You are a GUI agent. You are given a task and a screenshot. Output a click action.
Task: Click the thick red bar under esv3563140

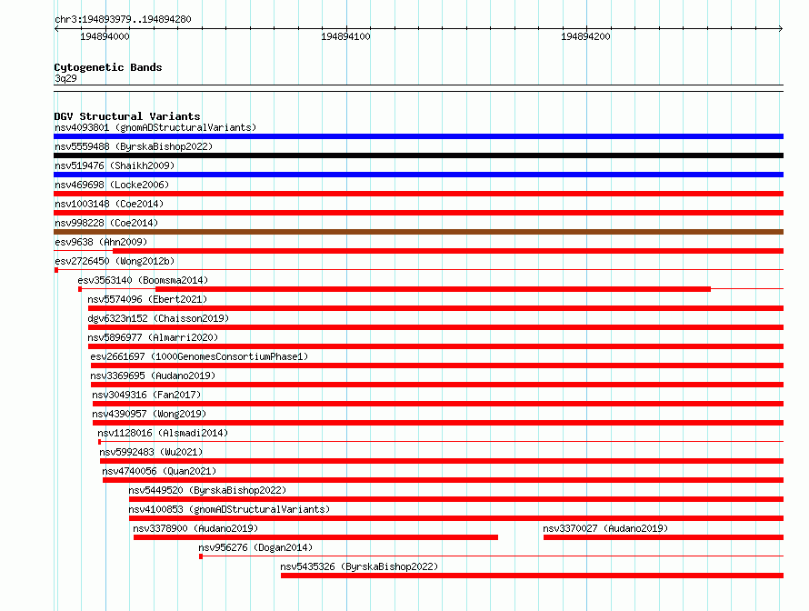pyautogui.click(x=433, y=289)
